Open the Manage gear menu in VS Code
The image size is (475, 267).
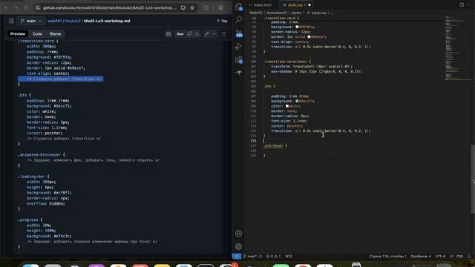(x=239, y=247)
